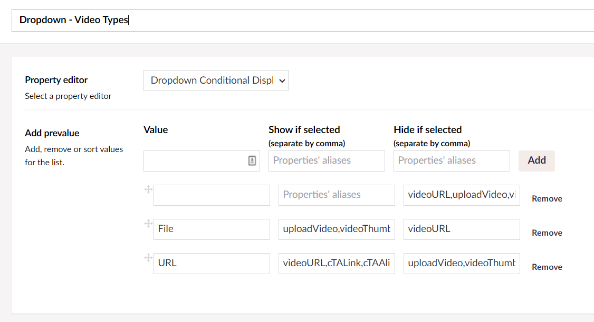Click URL row's uploadVideo,videoThumb hide field
The height and width of the screenshot is (322, 594).
click(x=462, y=264)
